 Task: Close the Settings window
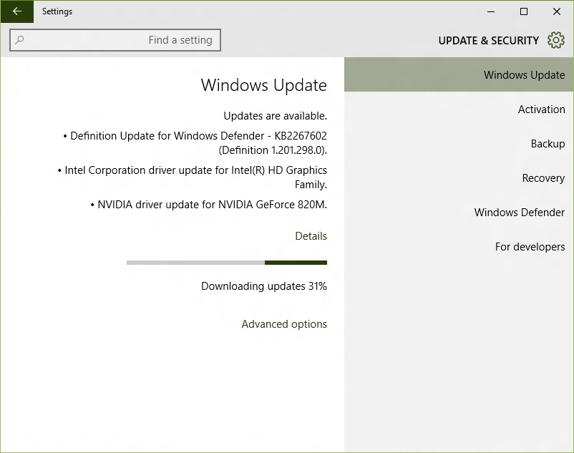557,11
